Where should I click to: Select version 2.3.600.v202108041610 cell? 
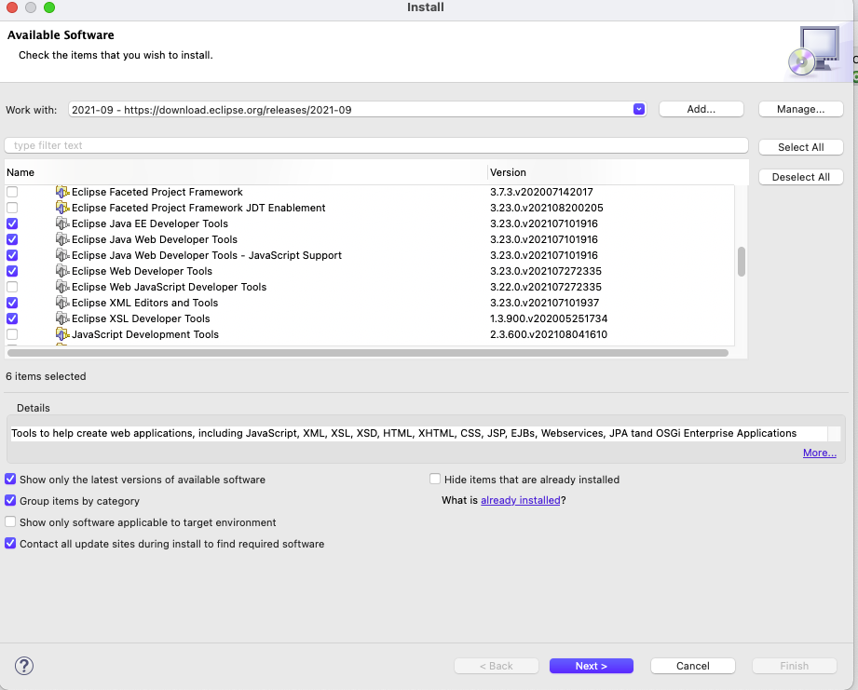[549, 334]
